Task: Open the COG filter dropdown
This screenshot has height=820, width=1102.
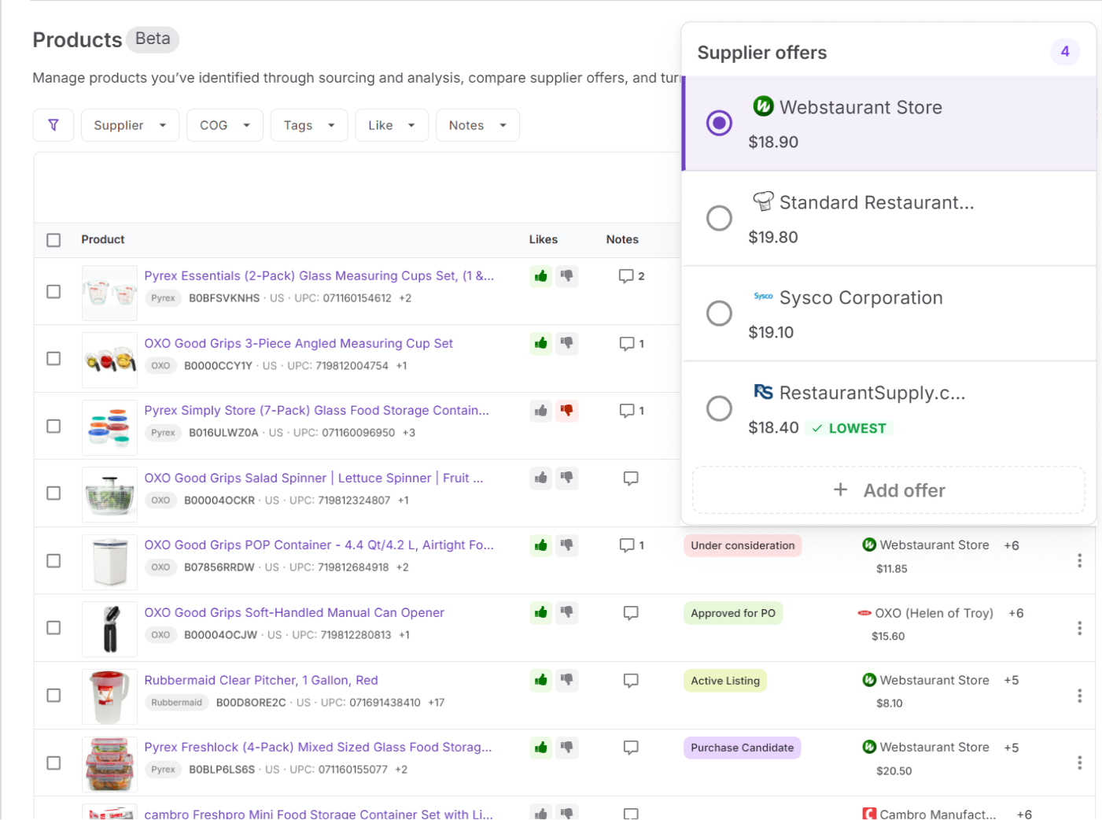Action: pos(224,125)
